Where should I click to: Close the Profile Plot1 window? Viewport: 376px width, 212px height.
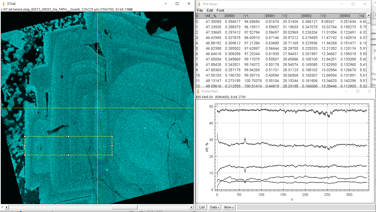(370, 91)
